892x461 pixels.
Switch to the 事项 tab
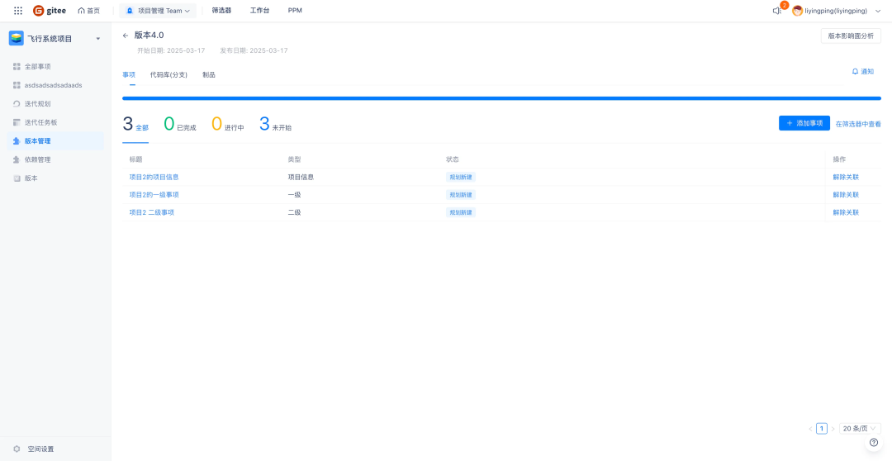tap(129, 74)
